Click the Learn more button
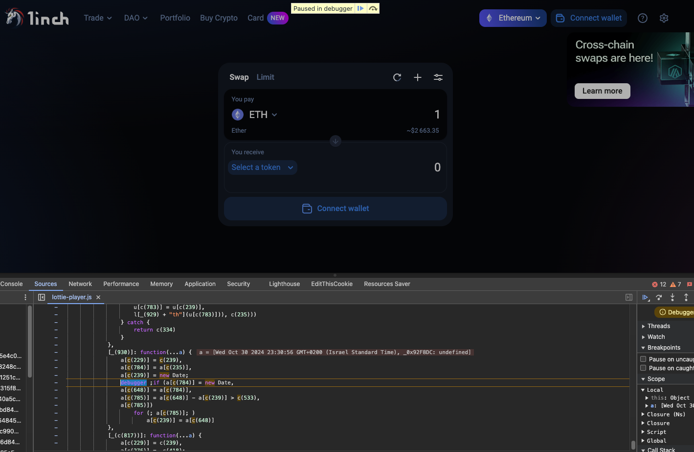This screenshot has height=452, width=694. coord(602,91)
